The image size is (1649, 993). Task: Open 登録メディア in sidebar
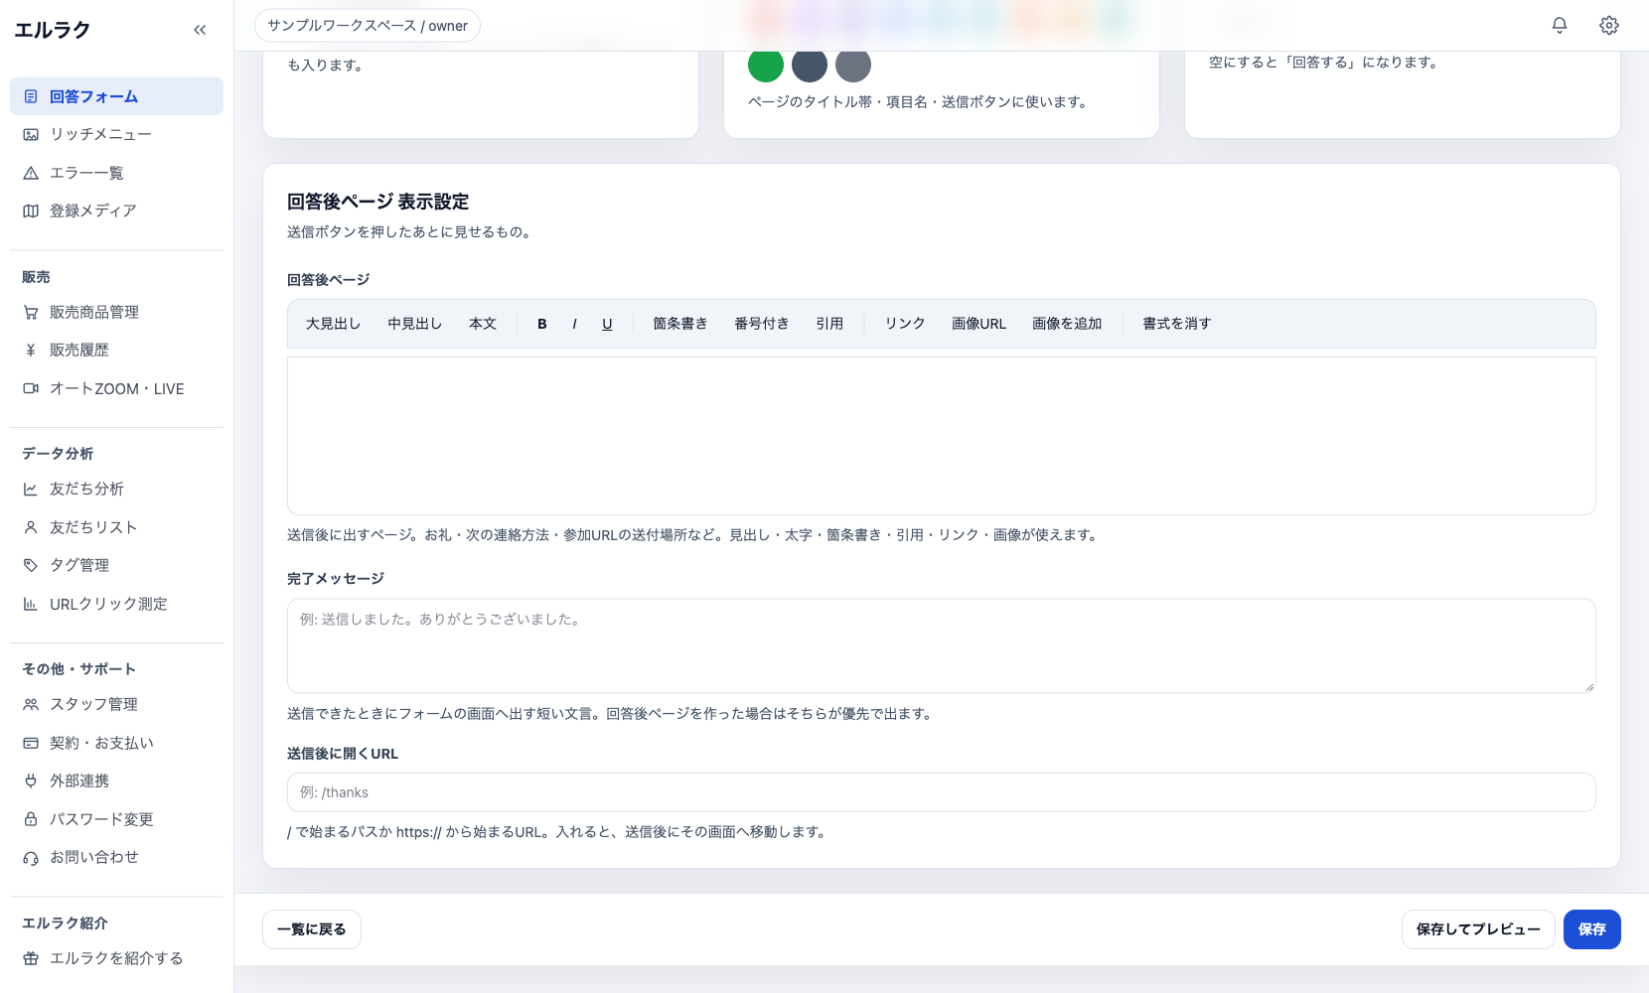116,211
